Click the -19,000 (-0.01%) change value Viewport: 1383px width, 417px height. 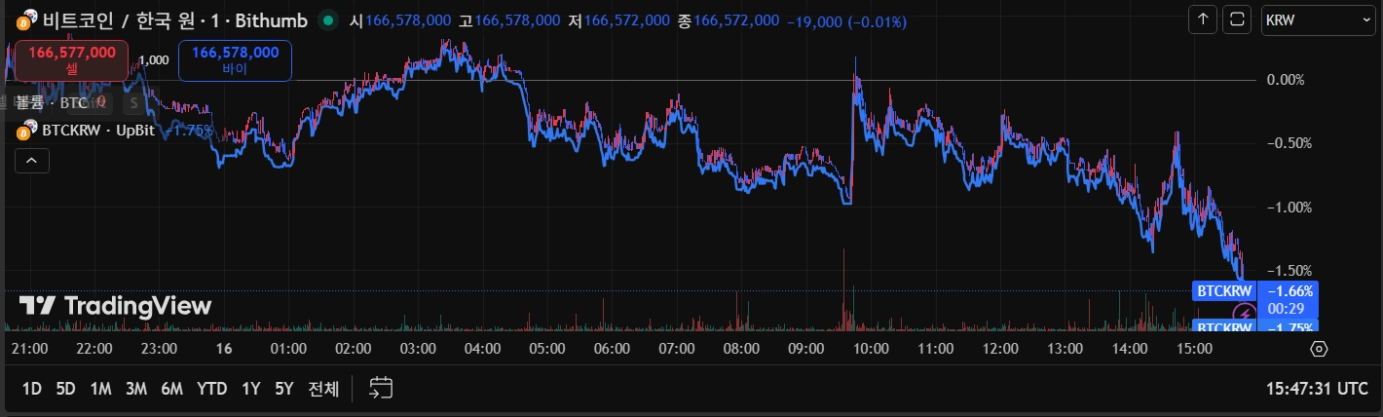coord(845,20)
